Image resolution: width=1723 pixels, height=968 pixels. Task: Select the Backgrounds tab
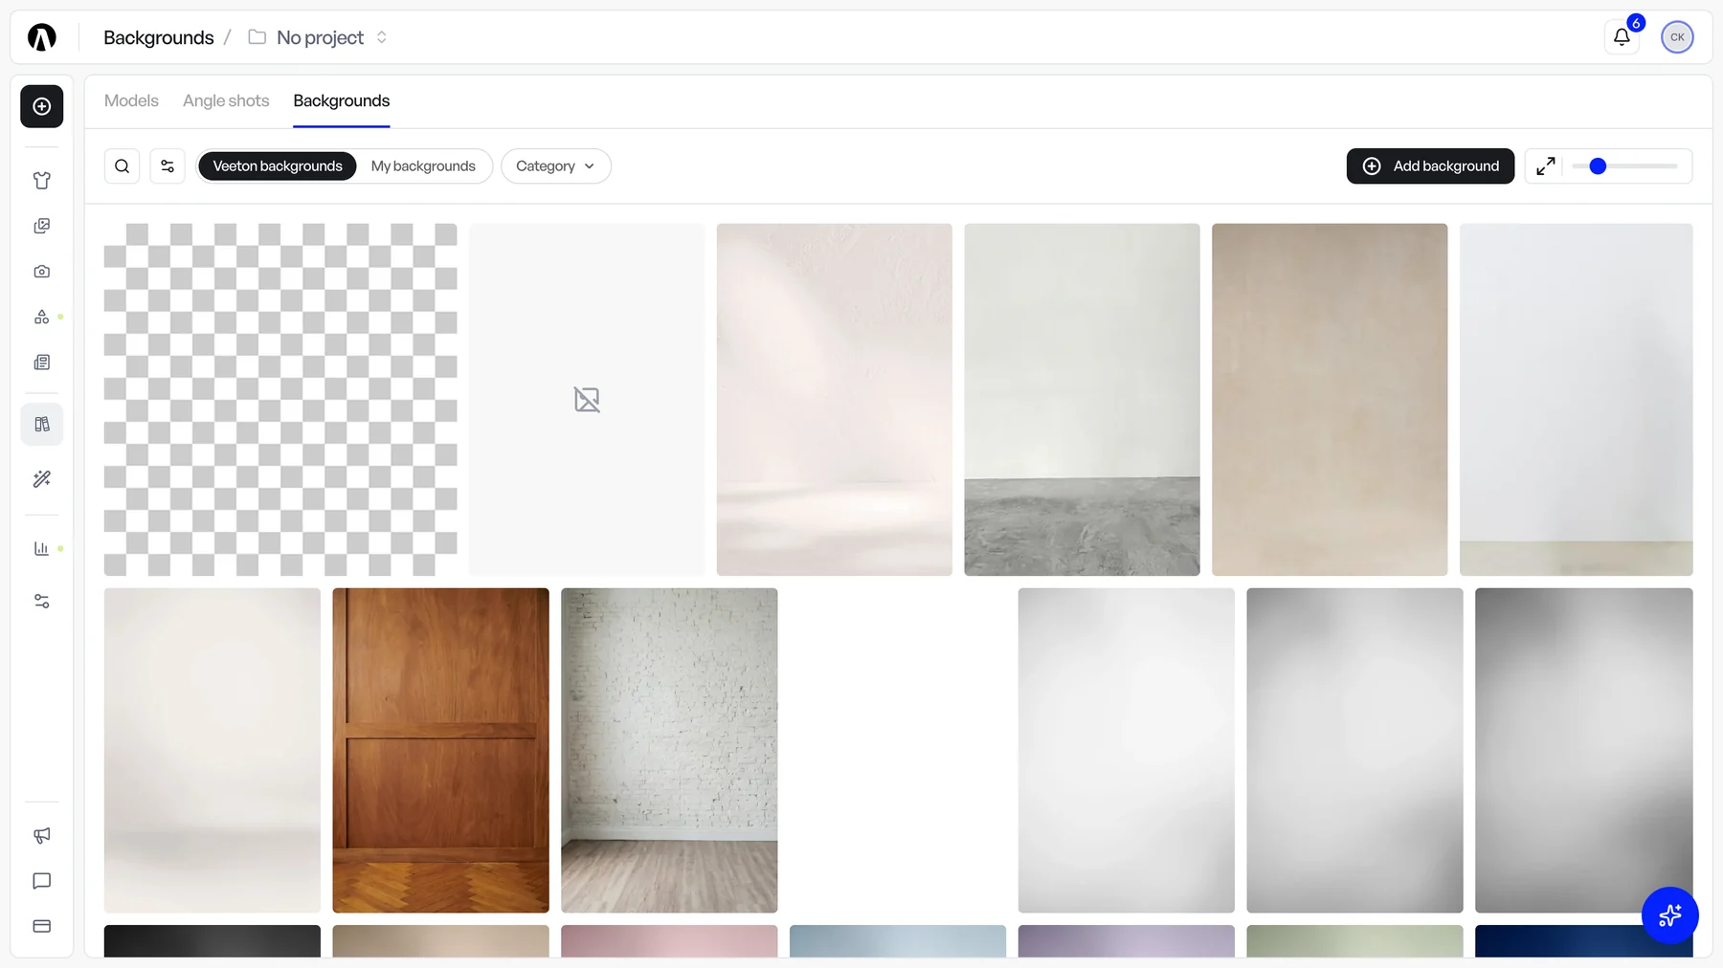[342, 100]
